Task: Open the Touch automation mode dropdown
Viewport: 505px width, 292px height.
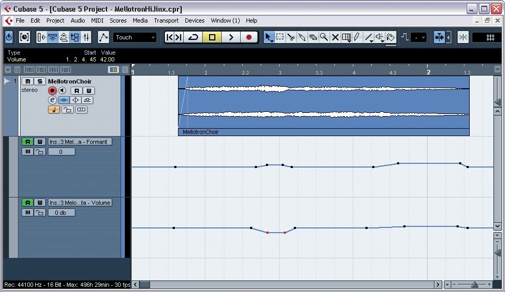Action: point(135,37)
